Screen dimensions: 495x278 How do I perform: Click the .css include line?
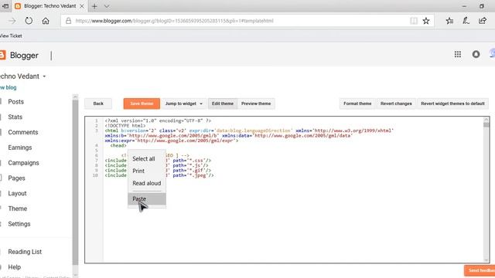(x=158, y=161)
